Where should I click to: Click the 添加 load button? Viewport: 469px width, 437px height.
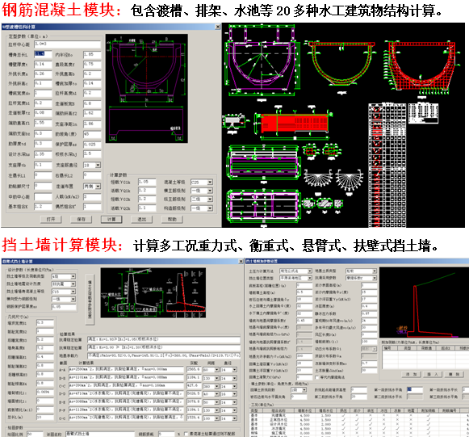pyautogui.click(x=411, y=374)
